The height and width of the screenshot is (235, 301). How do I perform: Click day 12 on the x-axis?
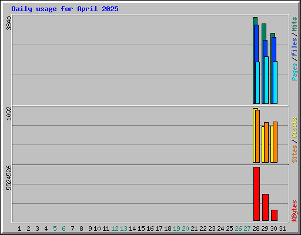pyautogui.click(x=115, y=229)
